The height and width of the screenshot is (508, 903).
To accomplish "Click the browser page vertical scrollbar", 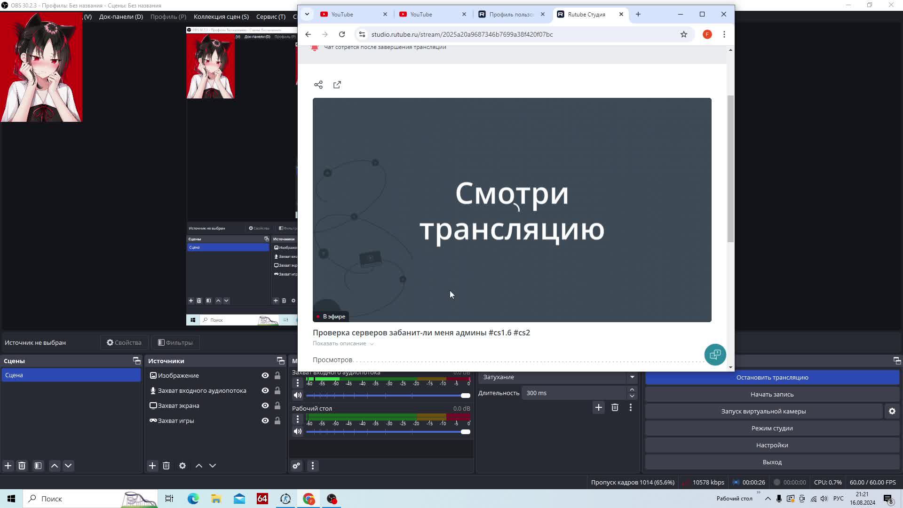I will (730, 169).
